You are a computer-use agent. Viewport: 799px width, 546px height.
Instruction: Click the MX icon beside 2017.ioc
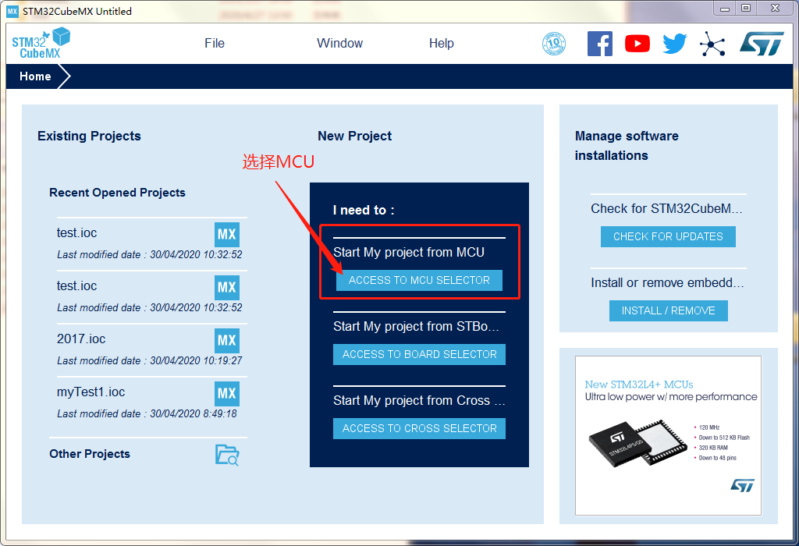[x=227, y=340]
